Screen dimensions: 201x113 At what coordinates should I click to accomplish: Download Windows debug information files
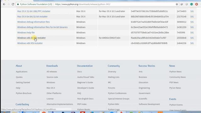[34, 22]
